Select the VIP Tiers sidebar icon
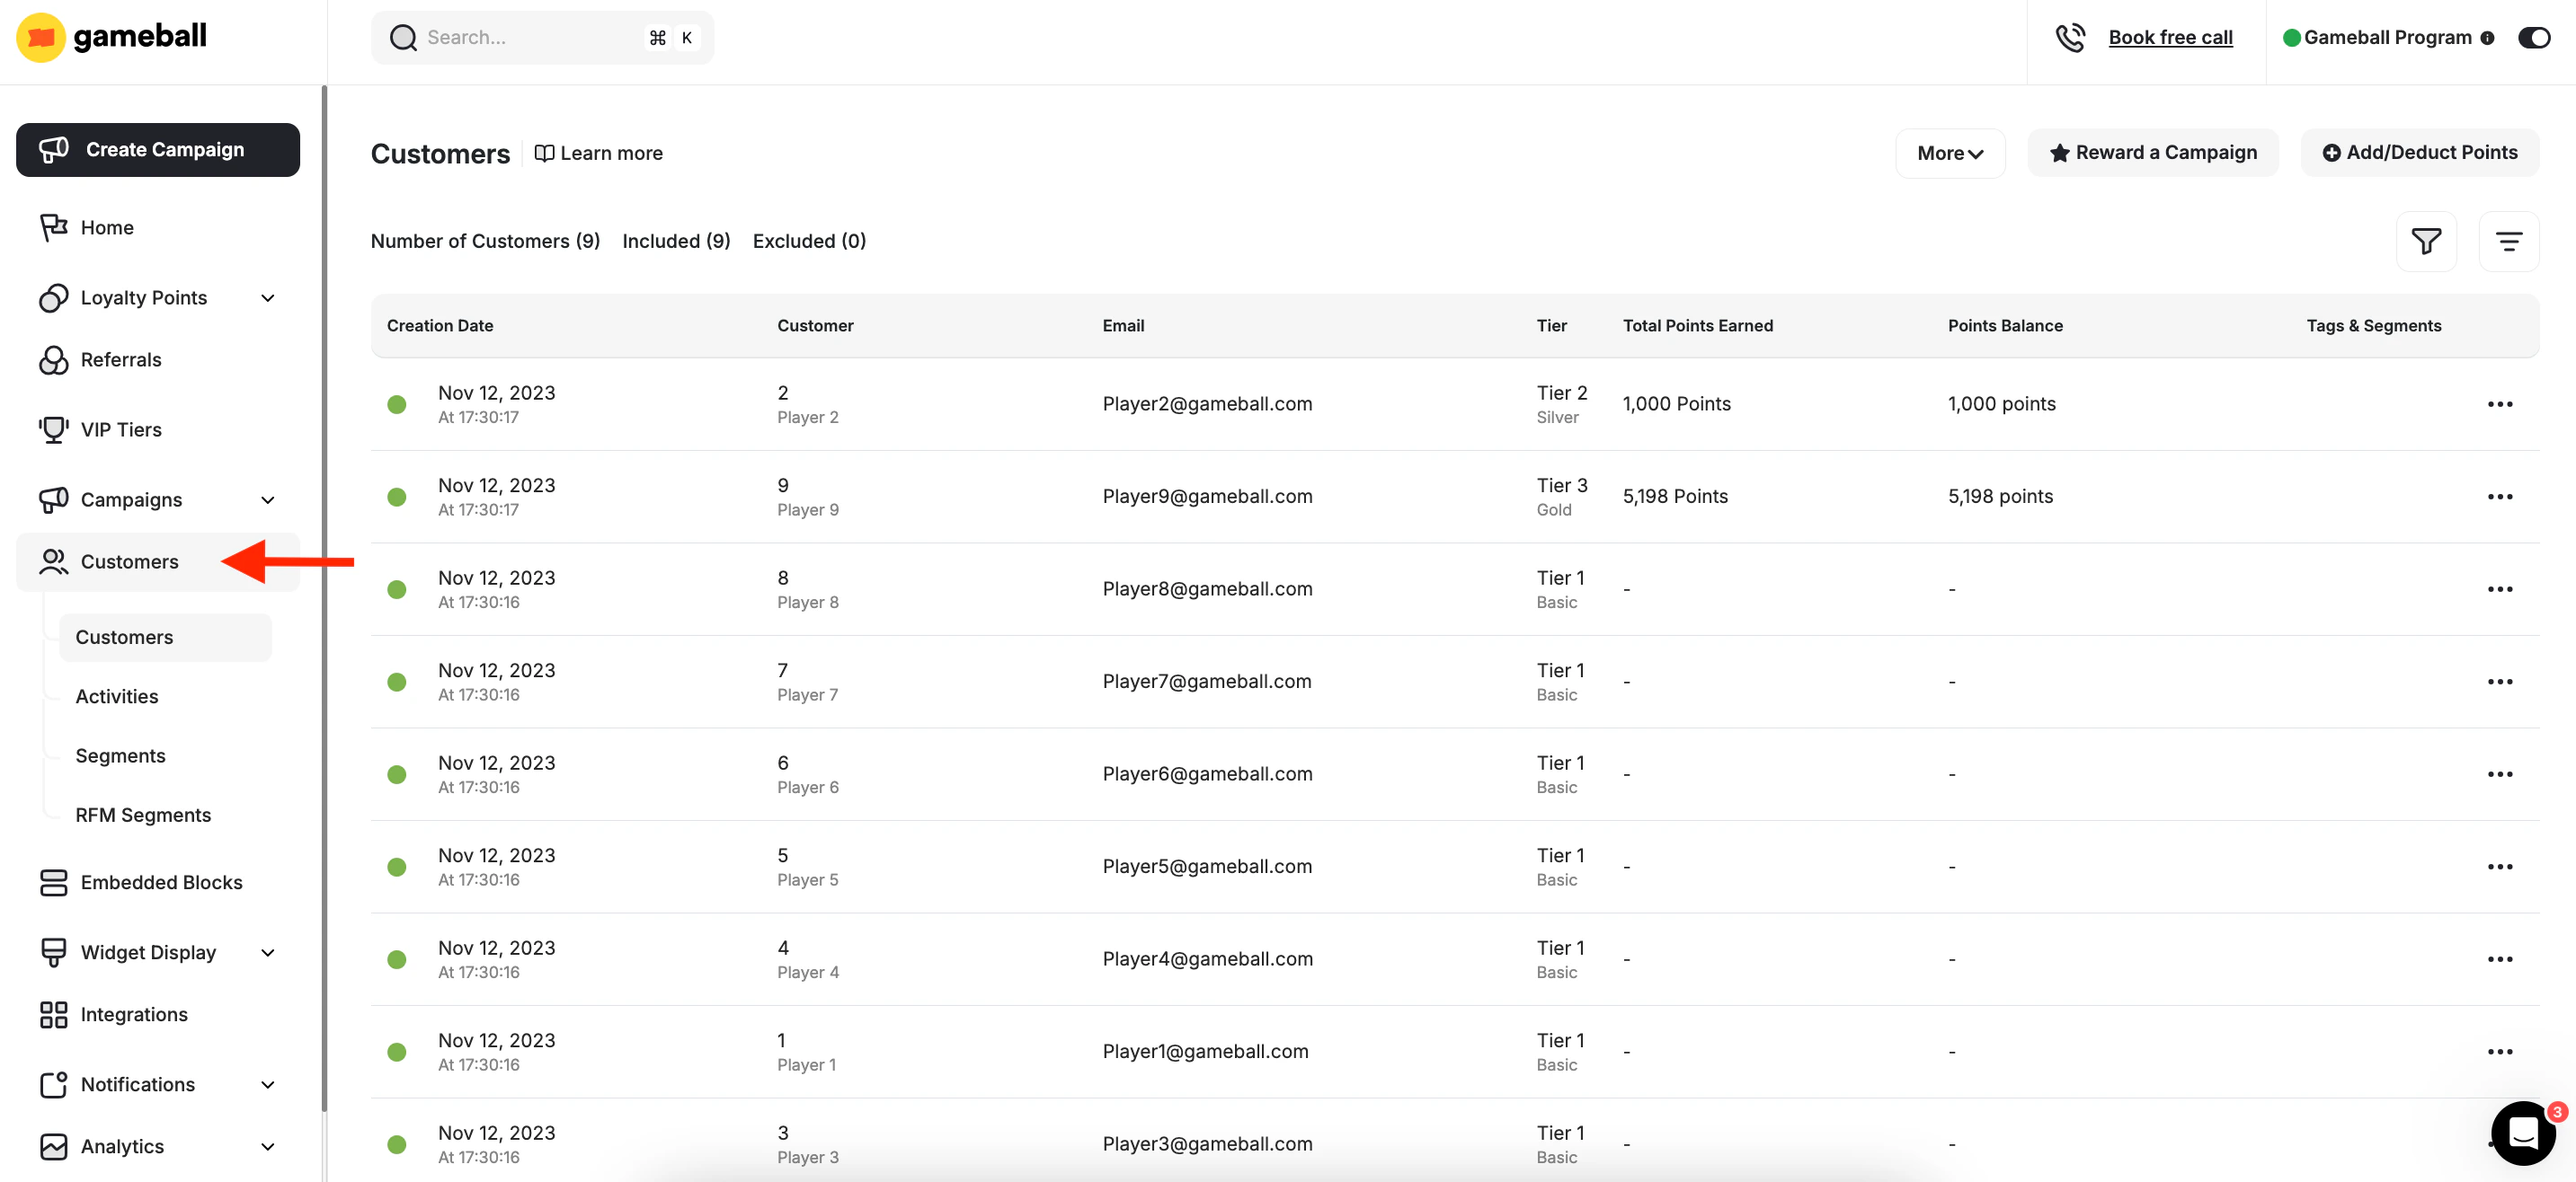This screenshot has width=2576, height=1182. (x=53, y=428)
